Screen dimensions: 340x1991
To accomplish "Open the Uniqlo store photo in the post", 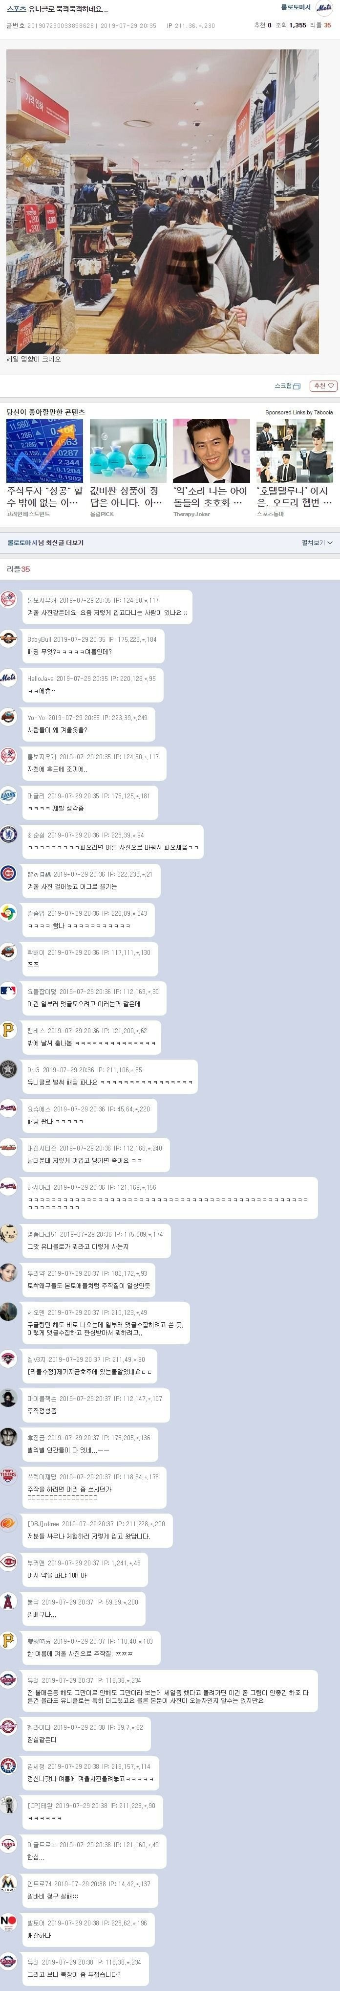I will click(163, 202).
